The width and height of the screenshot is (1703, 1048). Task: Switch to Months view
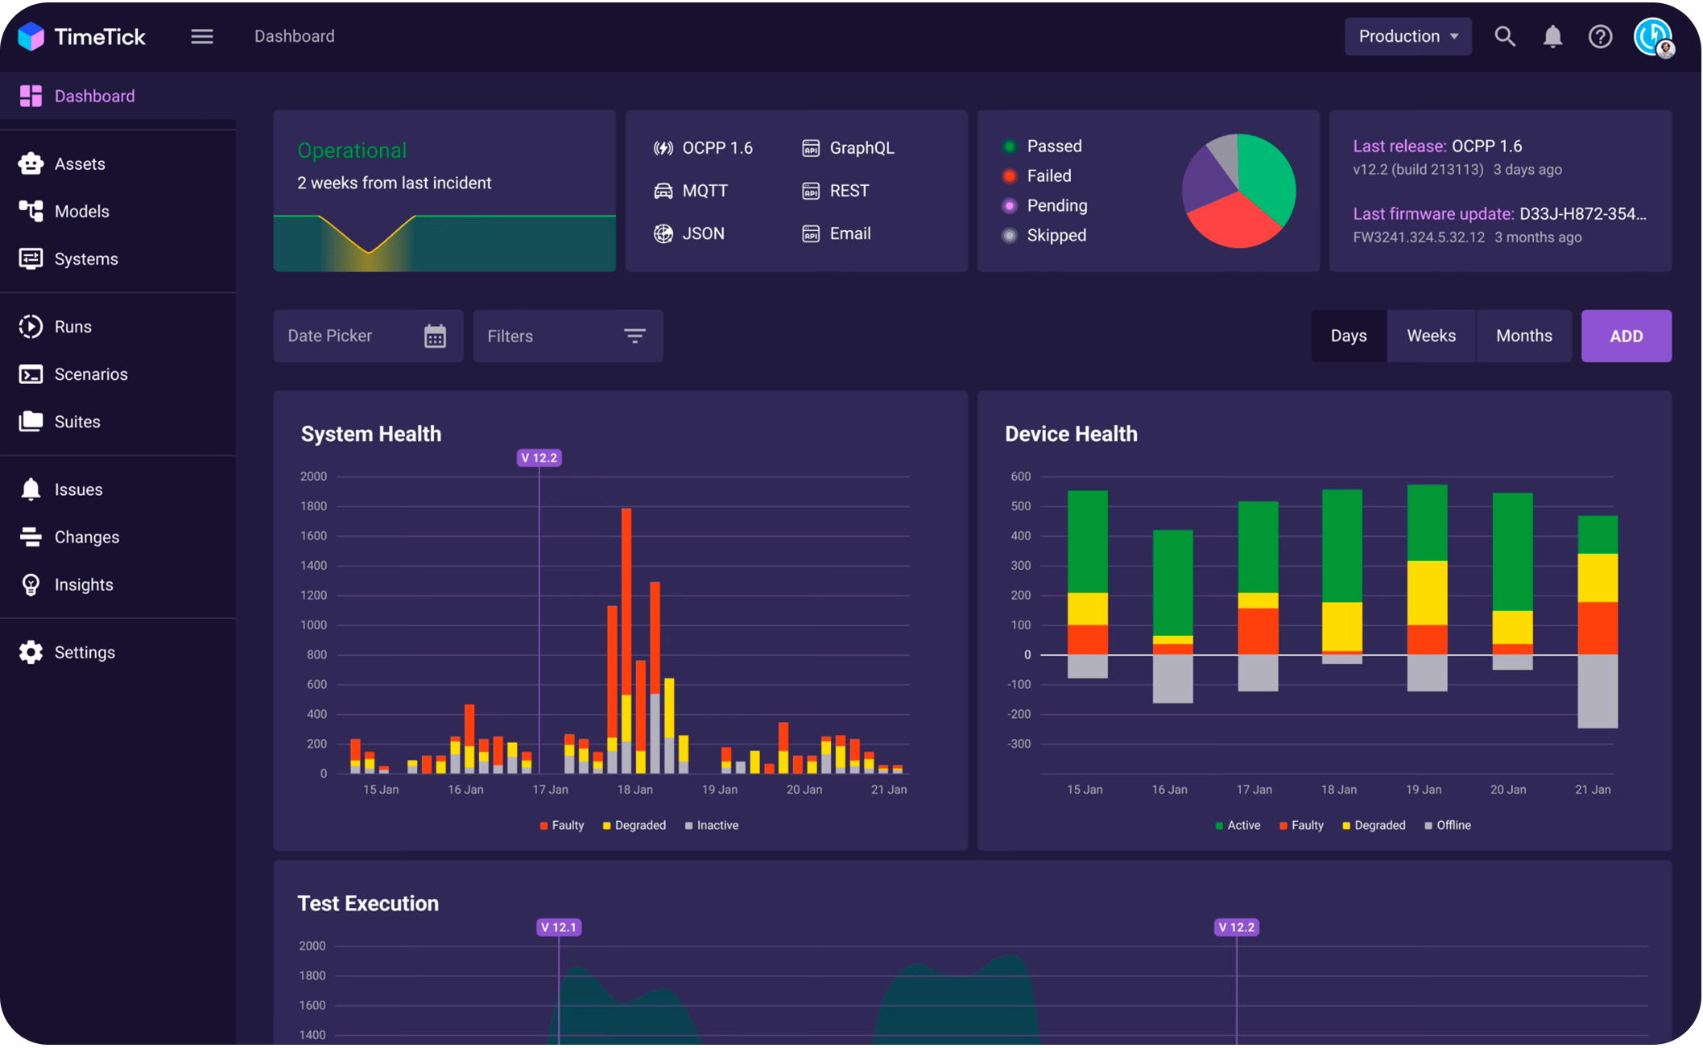point(1523,336)
